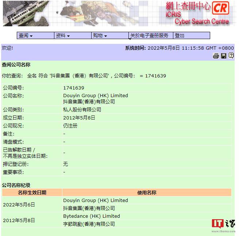Click the 查阅公司名称 heading
239x236 pixels.
[16, 65]
